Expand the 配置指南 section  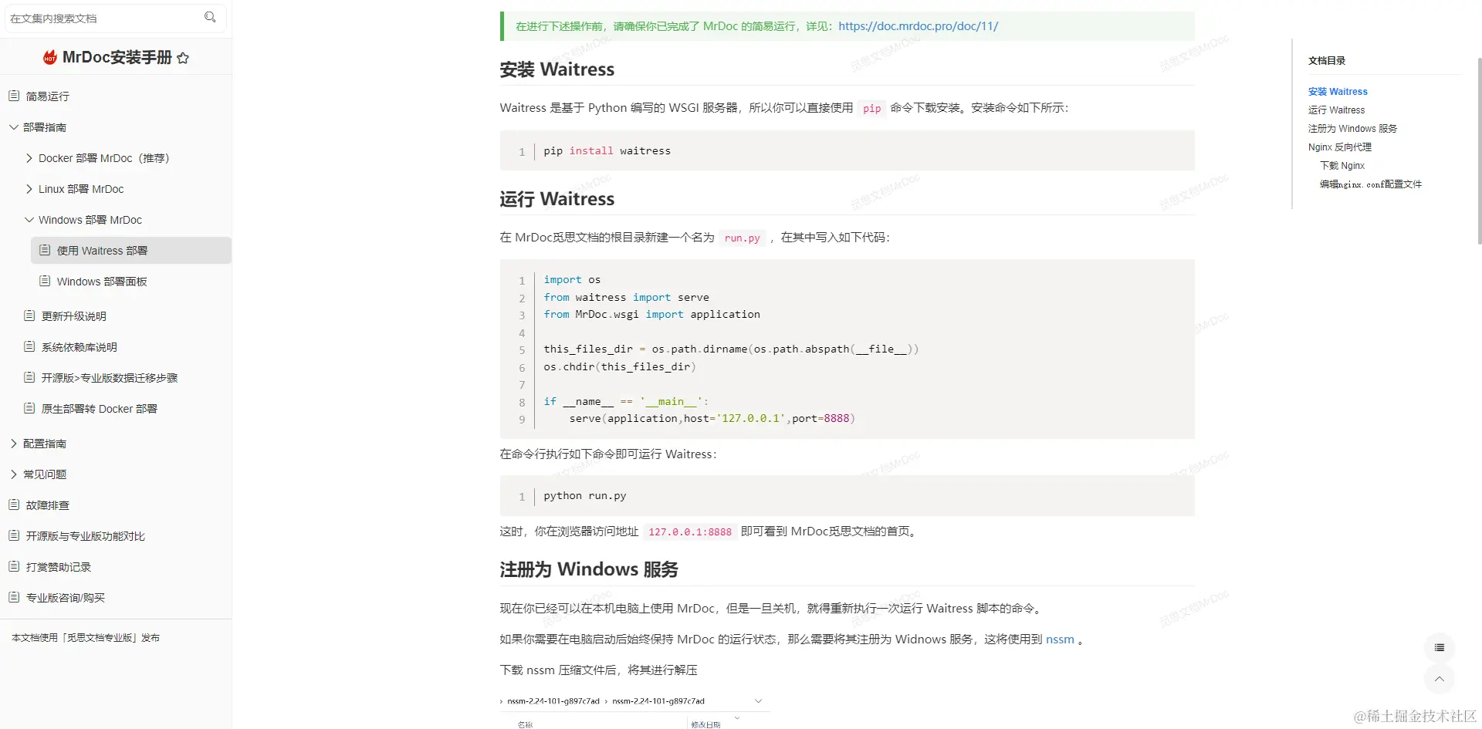pyautogui.click(x=12, y=444)
